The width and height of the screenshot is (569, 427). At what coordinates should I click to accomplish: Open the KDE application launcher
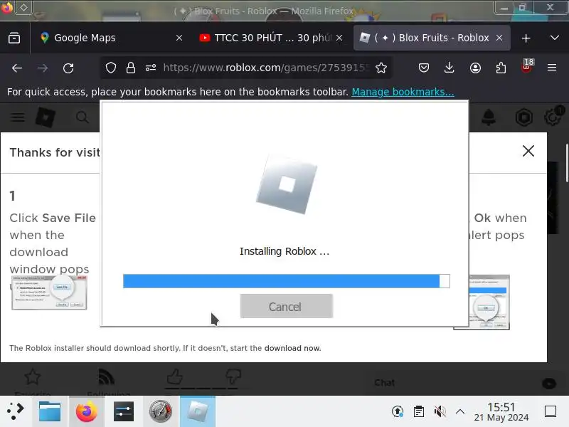point(16,411)
